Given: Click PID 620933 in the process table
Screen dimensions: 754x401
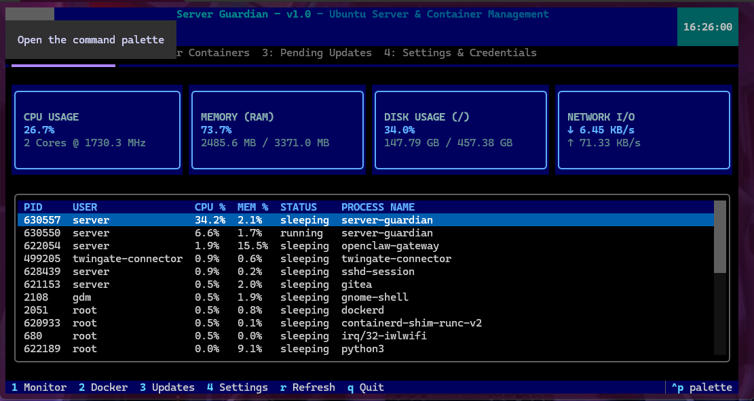Looking at the screenshot, I should (x=42, y=323).
